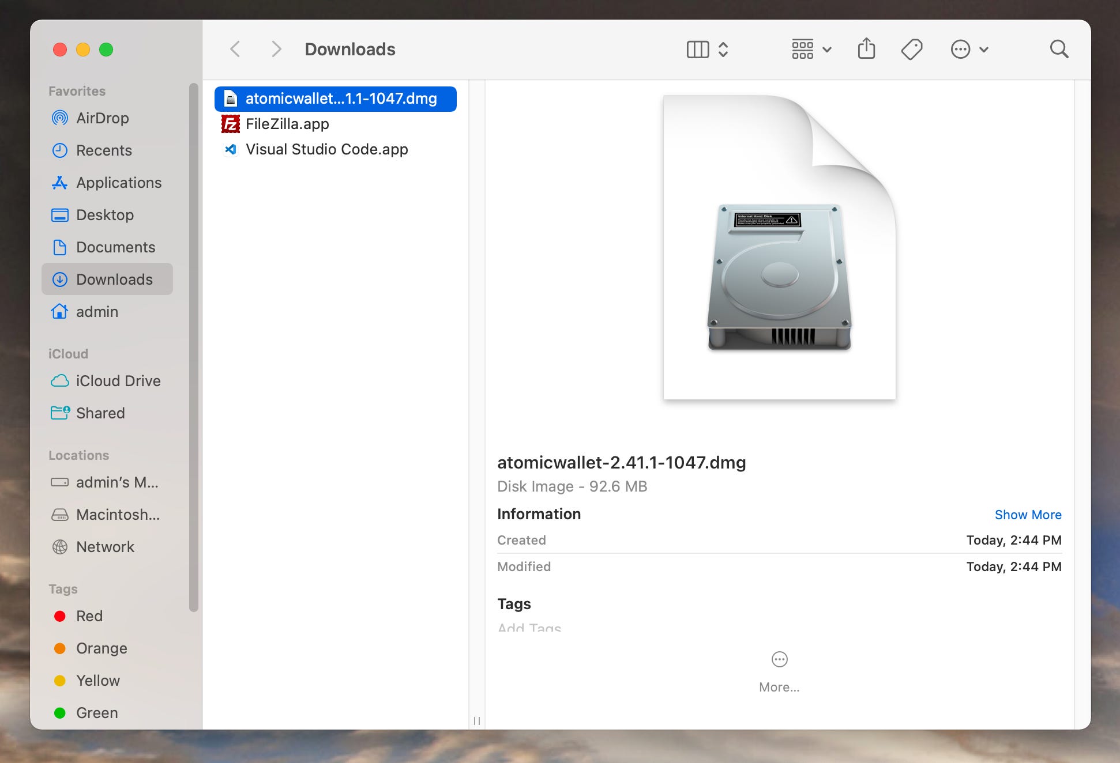This screenshot has height=763, width=1120.
Task: Click the More… quick actions icon
Action: pos(779,659)
